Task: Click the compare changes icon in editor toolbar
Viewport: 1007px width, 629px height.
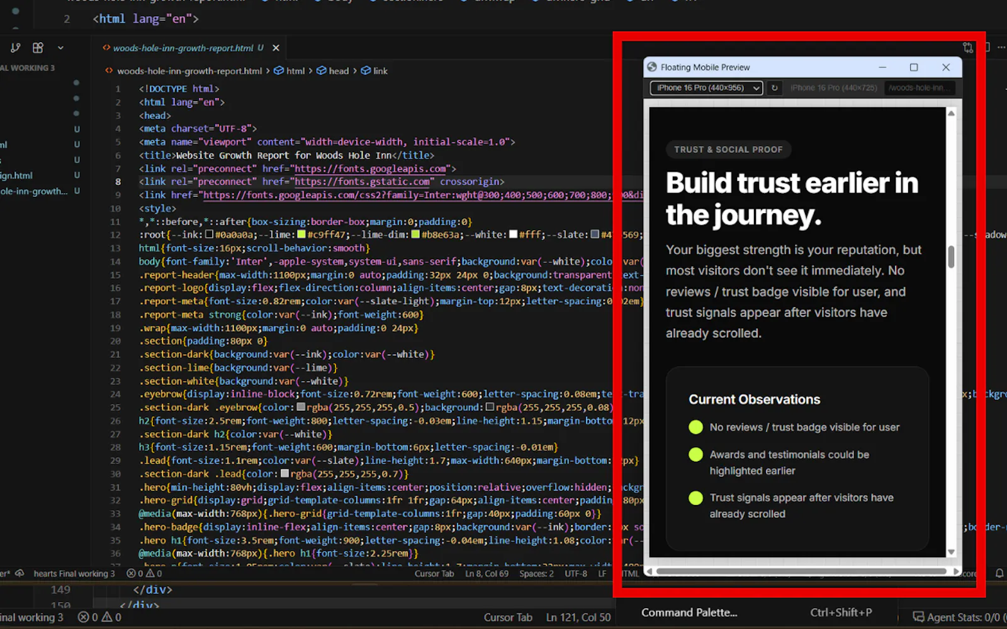Action: coord(968,48)
